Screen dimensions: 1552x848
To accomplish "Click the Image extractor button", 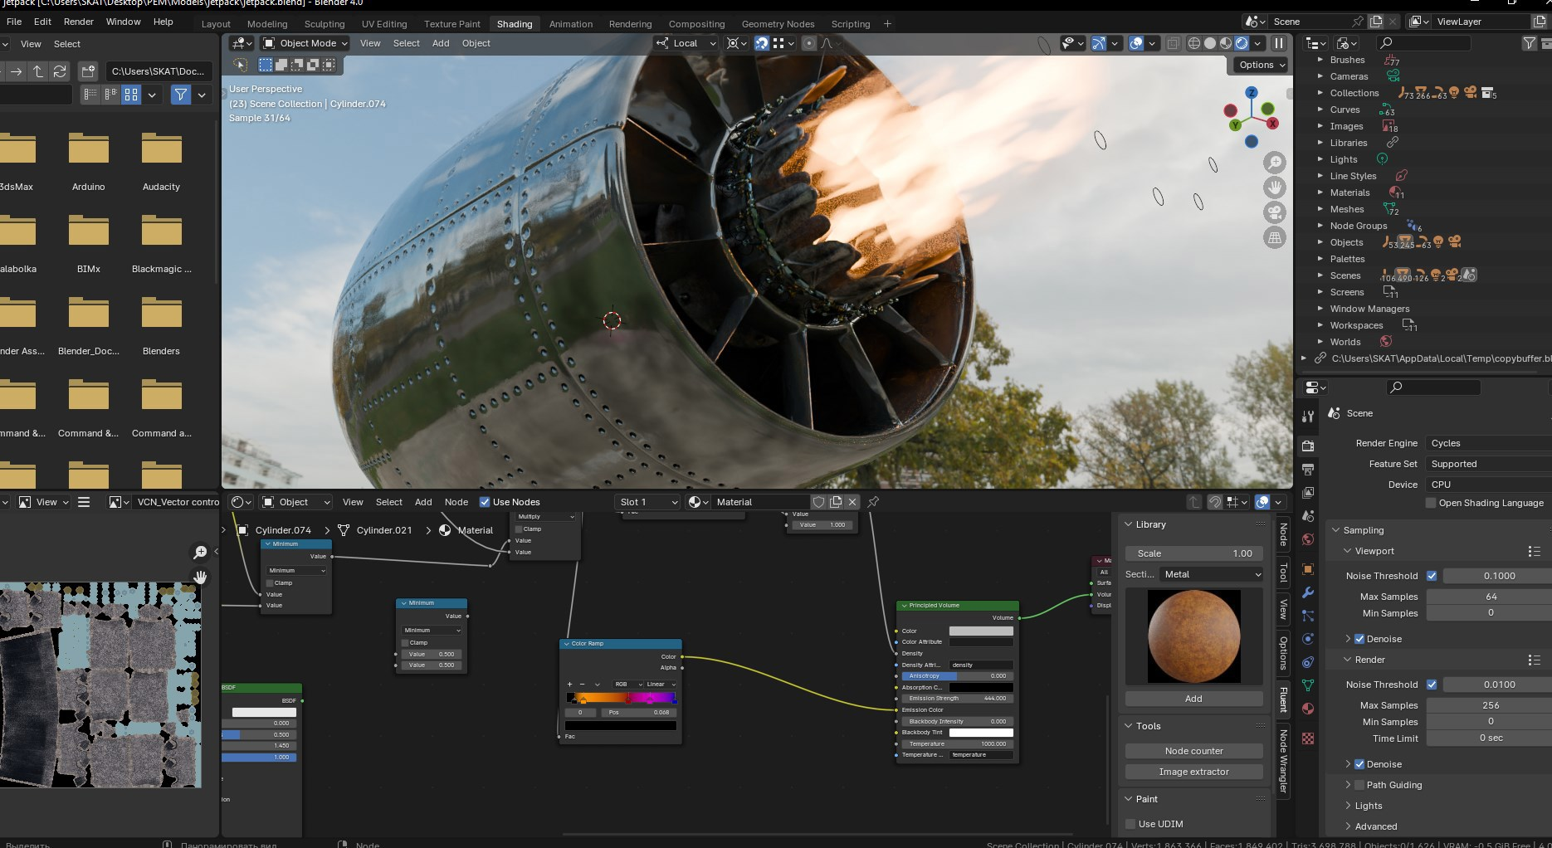I will pyautogui.click(x=1193, y=772).
